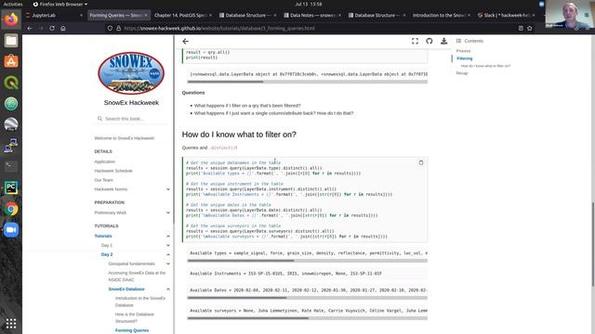Switch to Introduction to the SnowEx tab

click(x=441, y=15)
